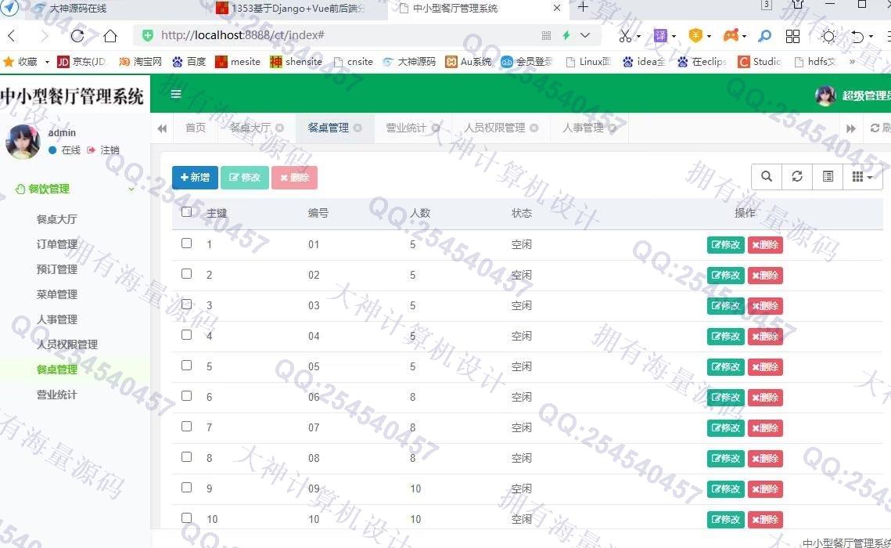Image resolution: width=891 pixels, height=548 pixels.
Task: Toggle the brightness sun icon
Action: click(828, 36)
